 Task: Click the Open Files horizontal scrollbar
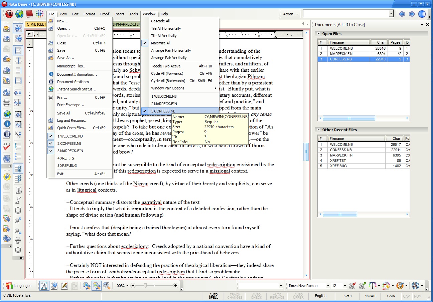(x=364, y=118)
